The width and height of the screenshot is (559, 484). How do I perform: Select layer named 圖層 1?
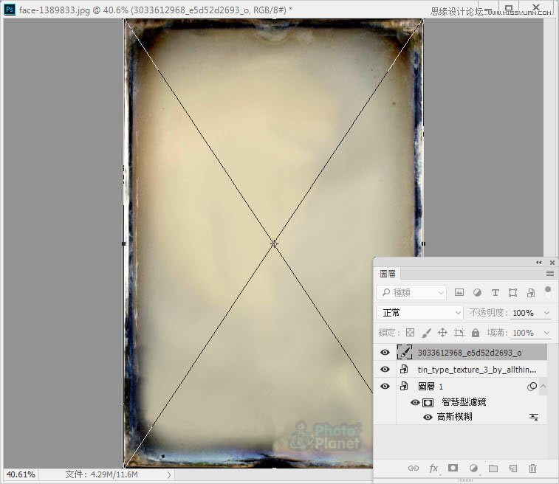click(x=431, y=387)
